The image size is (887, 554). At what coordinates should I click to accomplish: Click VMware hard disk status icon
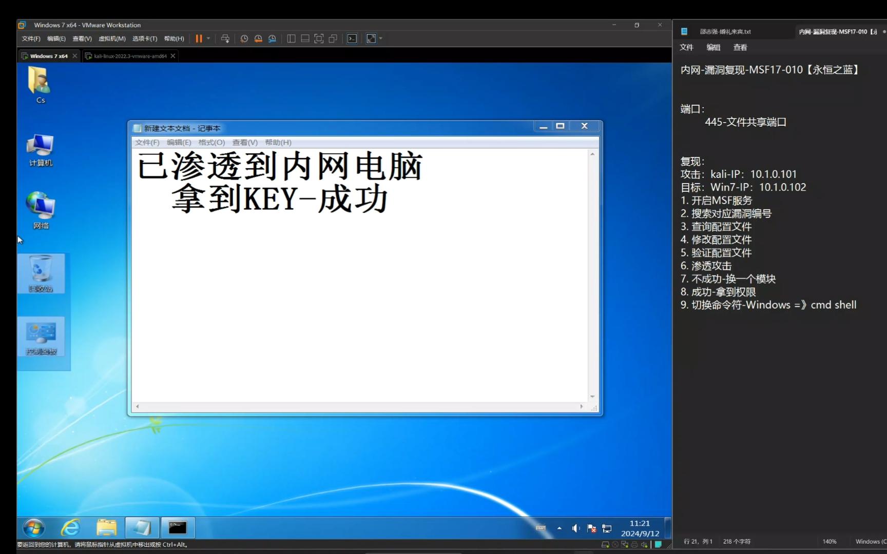coord(605,545)
